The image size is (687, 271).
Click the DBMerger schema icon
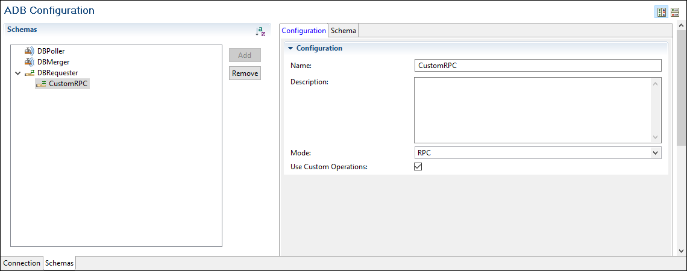coord(30,62)
